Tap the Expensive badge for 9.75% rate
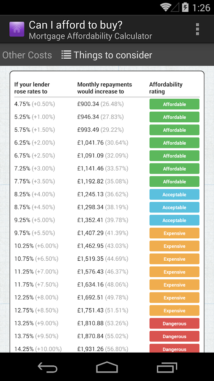Image resolution: width=214 pixels, height=381 pixels. click(x=174, y=233)
